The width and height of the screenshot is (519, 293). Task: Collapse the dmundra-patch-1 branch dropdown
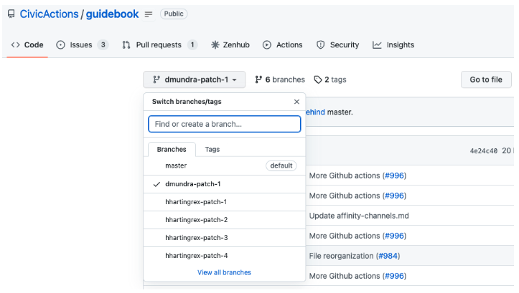[x=194, y=80]
